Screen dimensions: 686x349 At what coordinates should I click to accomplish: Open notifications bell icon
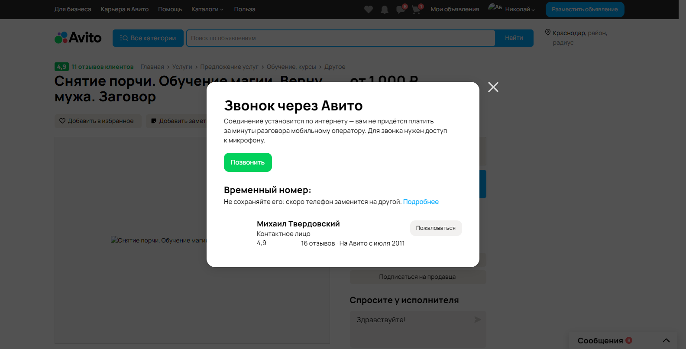385,10
